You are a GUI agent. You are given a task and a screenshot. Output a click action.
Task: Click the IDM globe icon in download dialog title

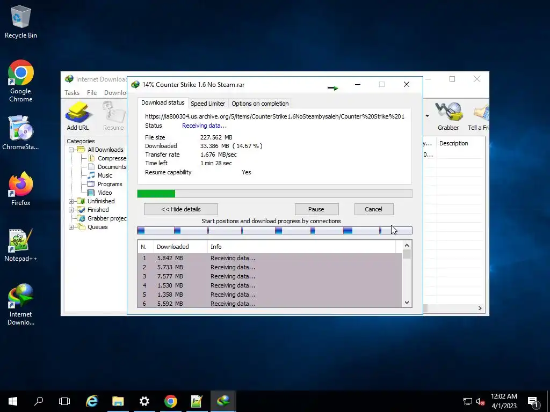coord(135,84)
